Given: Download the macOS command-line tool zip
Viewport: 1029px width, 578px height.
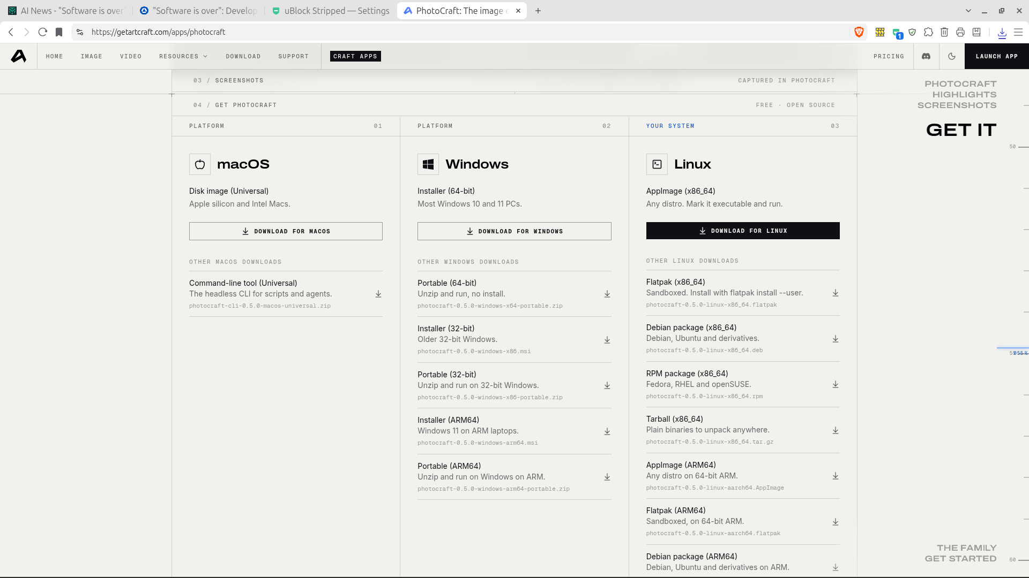Looking at the screenshot, I should click(x=378, y=294).
